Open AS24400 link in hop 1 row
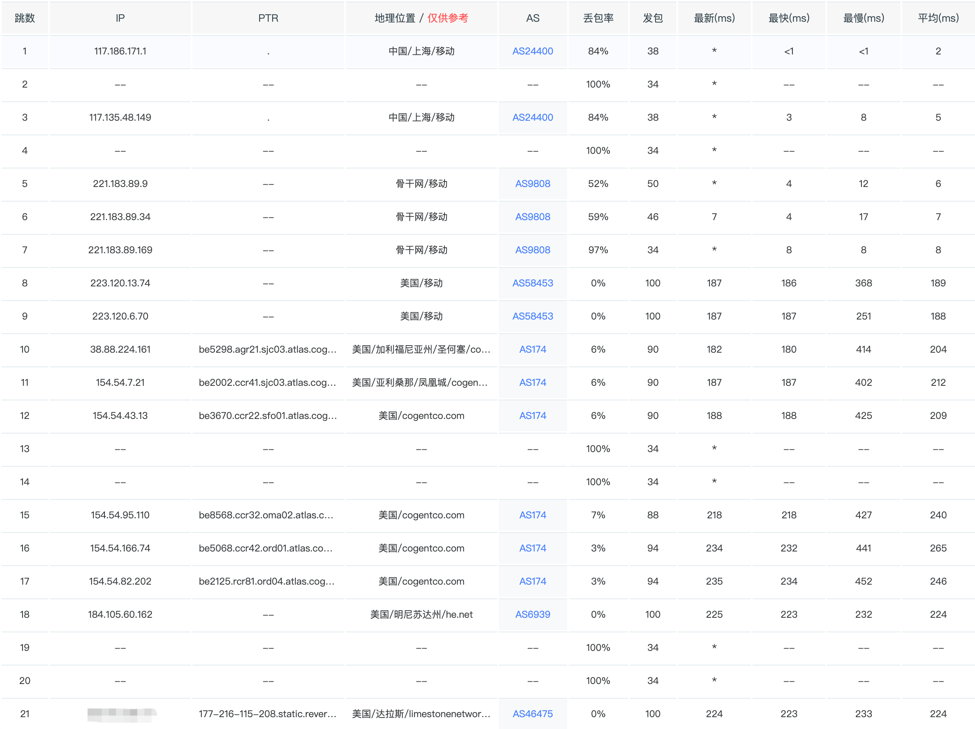This screenshot has width=975, height=729. (x=532, y=51)
